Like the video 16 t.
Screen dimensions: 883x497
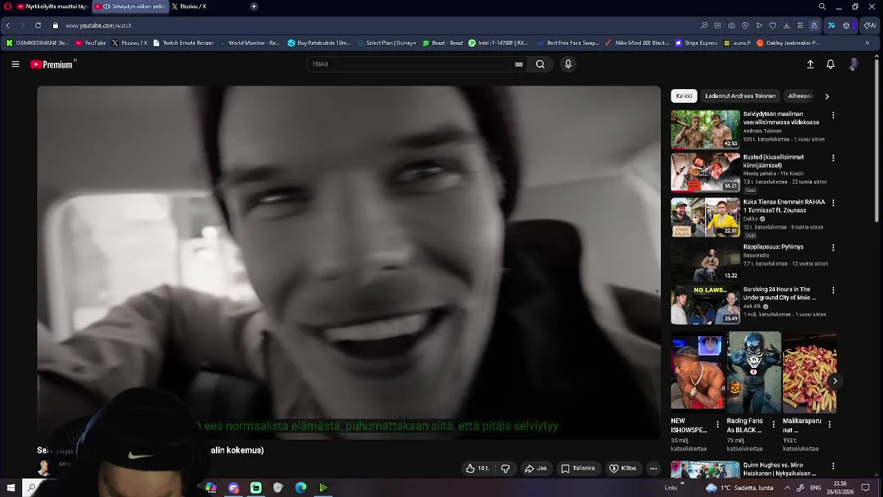pos(477,469)
